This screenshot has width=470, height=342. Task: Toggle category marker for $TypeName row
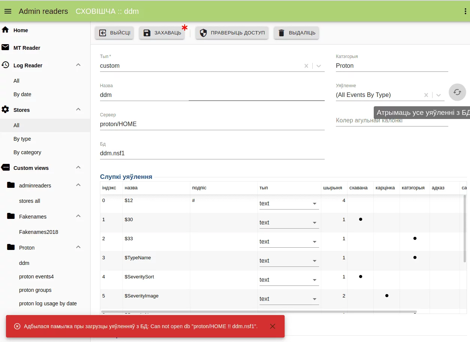(x=415, y=257)
